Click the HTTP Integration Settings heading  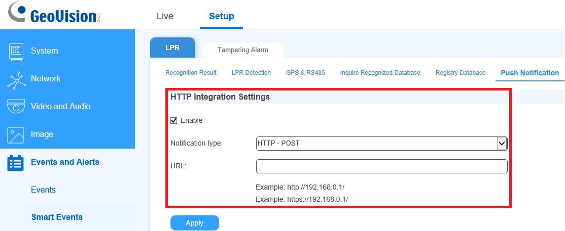(x=220, y=97)
